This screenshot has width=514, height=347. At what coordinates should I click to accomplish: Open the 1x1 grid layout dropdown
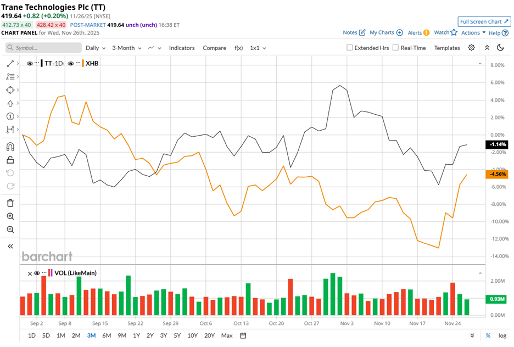coord(258,48)
